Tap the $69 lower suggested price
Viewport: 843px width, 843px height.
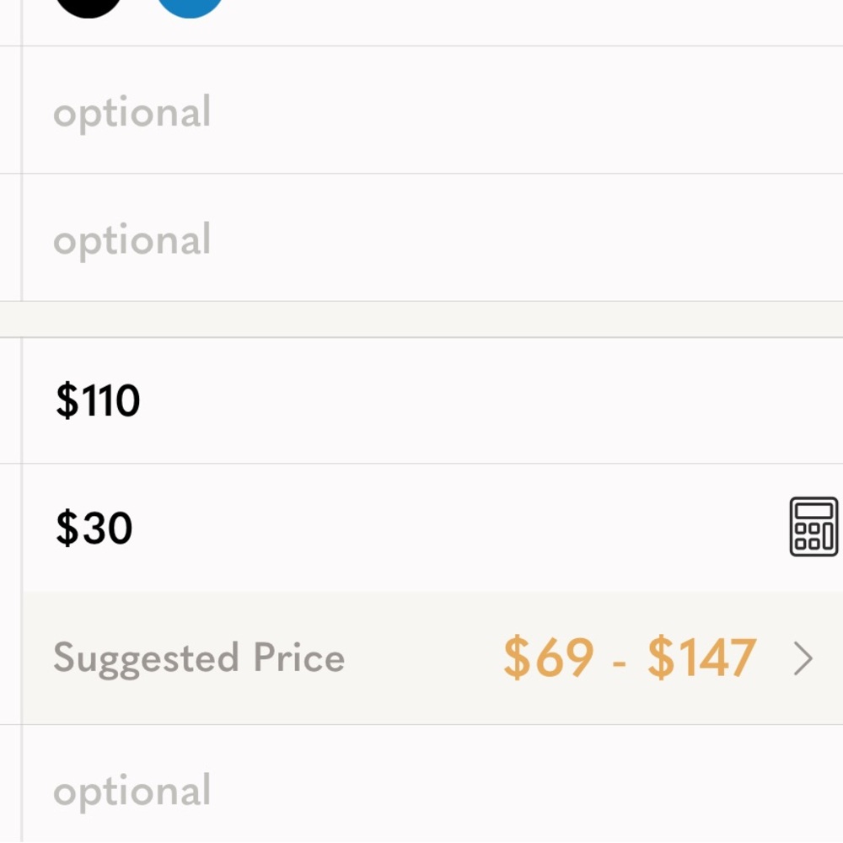click(x=549, y=658)
